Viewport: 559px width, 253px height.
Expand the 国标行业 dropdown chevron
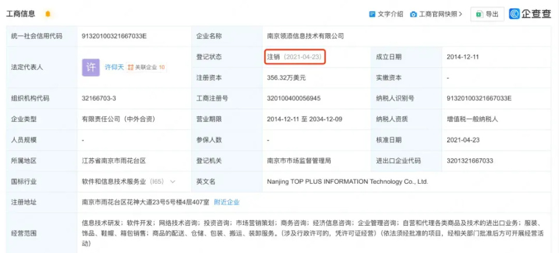172,181
